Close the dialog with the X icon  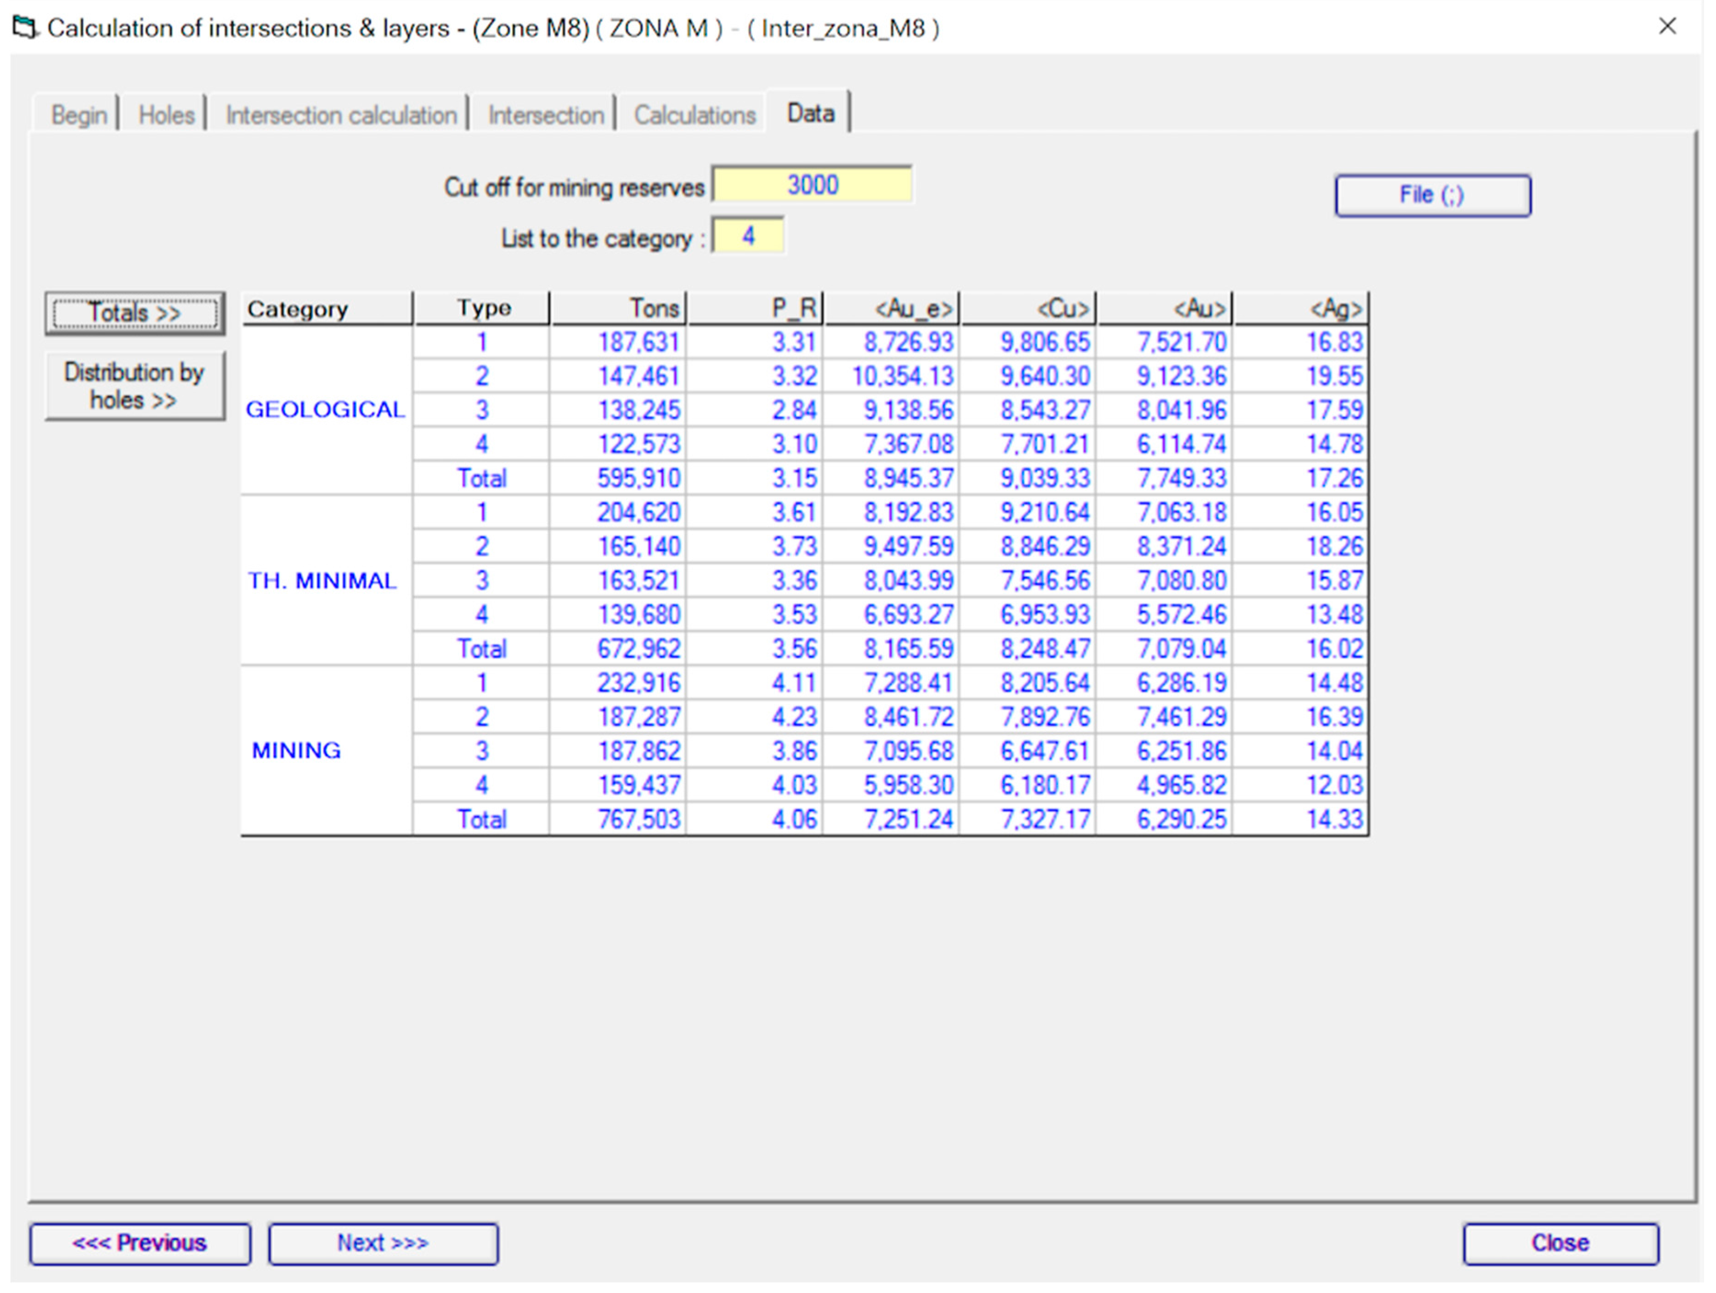pos(1667,26)
